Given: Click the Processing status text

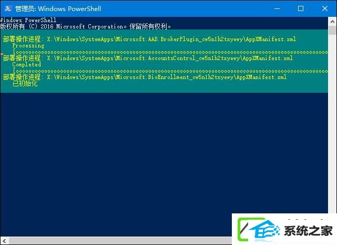Looking at the screenshot, I should 28,45.
